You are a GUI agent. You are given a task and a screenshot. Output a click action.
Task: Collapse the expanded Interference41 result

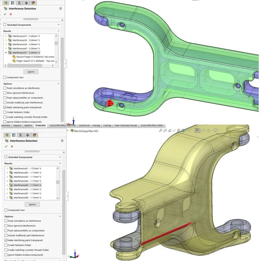coord(6,52)
